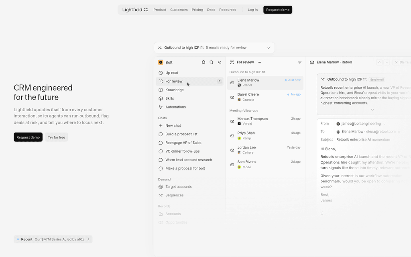411x257 pixels.
Task: Click the Subject field text
Action: point(363,140)
